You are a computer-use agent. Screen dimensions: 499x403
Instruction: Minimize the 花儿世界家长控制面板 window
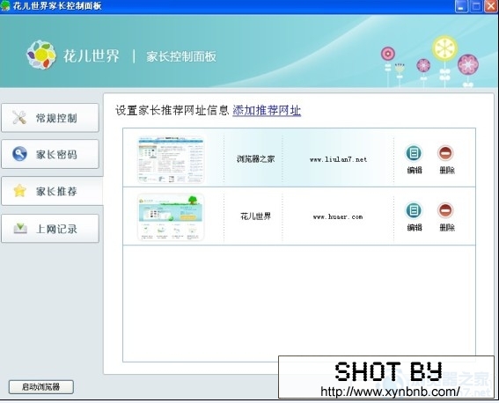461,6
